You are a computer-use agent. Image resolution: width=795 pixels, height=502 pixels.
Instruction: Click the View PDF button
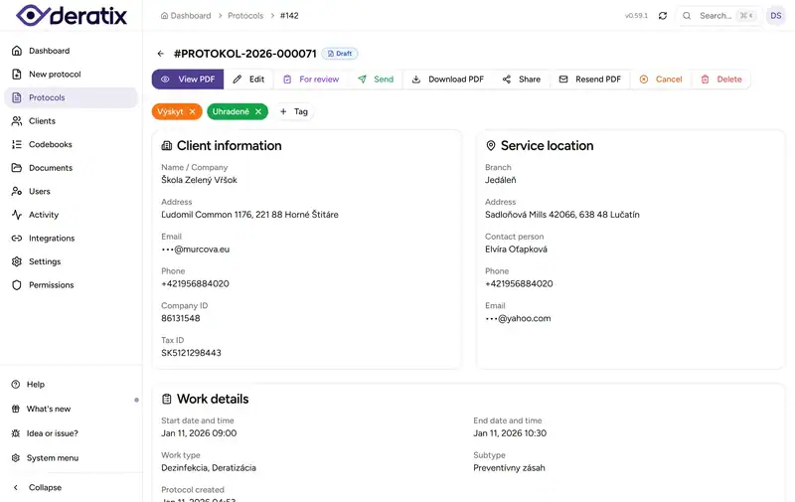[188, 80]
